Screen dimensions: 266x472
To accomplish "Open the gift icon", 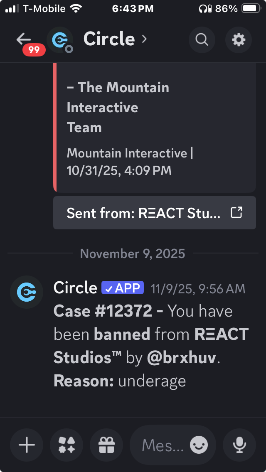I will (106, 445).
